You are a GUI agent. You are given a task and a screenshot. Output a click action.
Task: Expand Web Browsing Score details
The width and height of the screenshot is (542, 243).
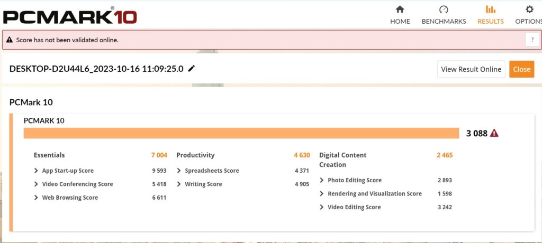pyautogui.click(x=36, y=198)
